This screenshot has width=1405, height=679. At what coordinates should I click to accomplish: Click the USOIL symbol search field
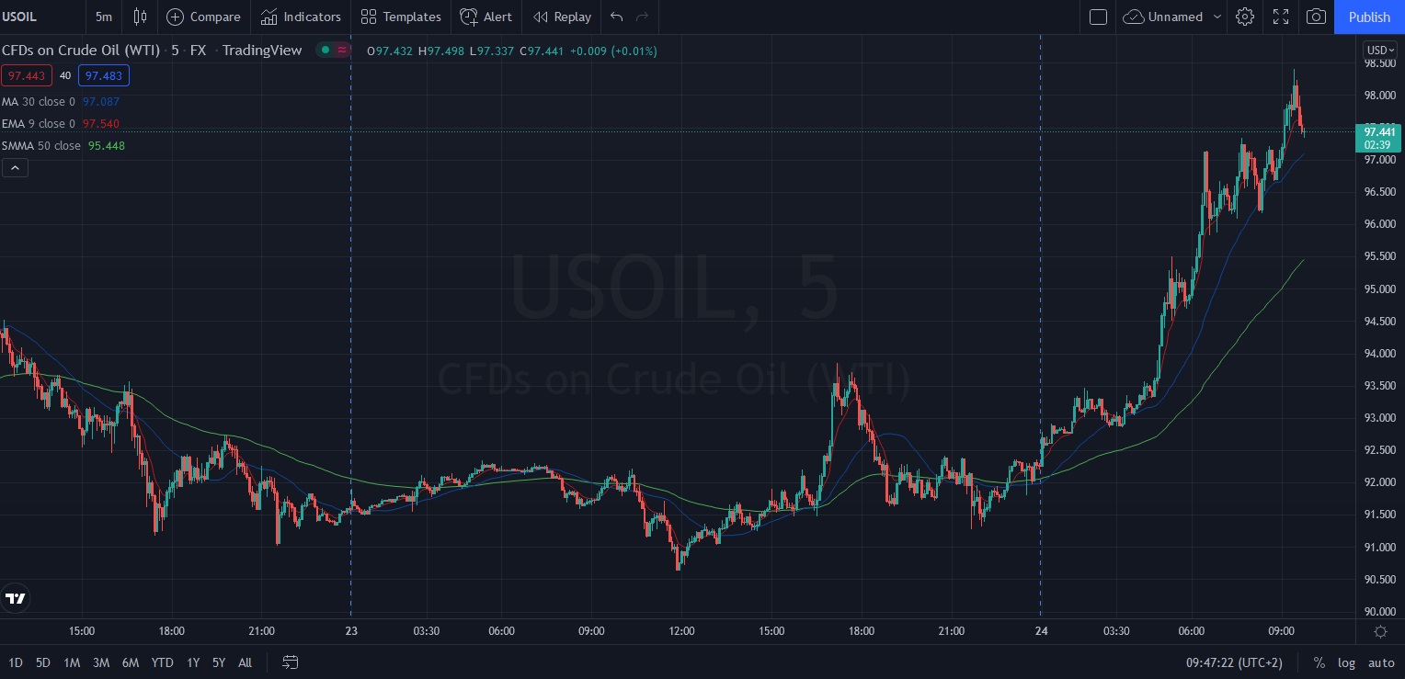click(x=37, y=17)
